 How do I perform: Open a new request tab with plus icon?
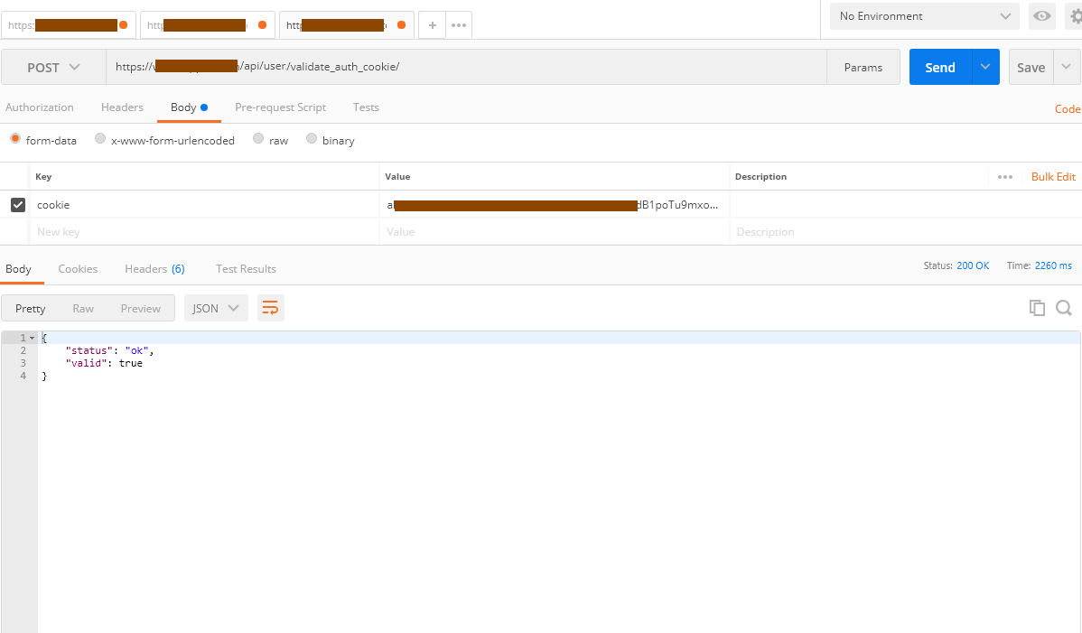coord(432,25)
